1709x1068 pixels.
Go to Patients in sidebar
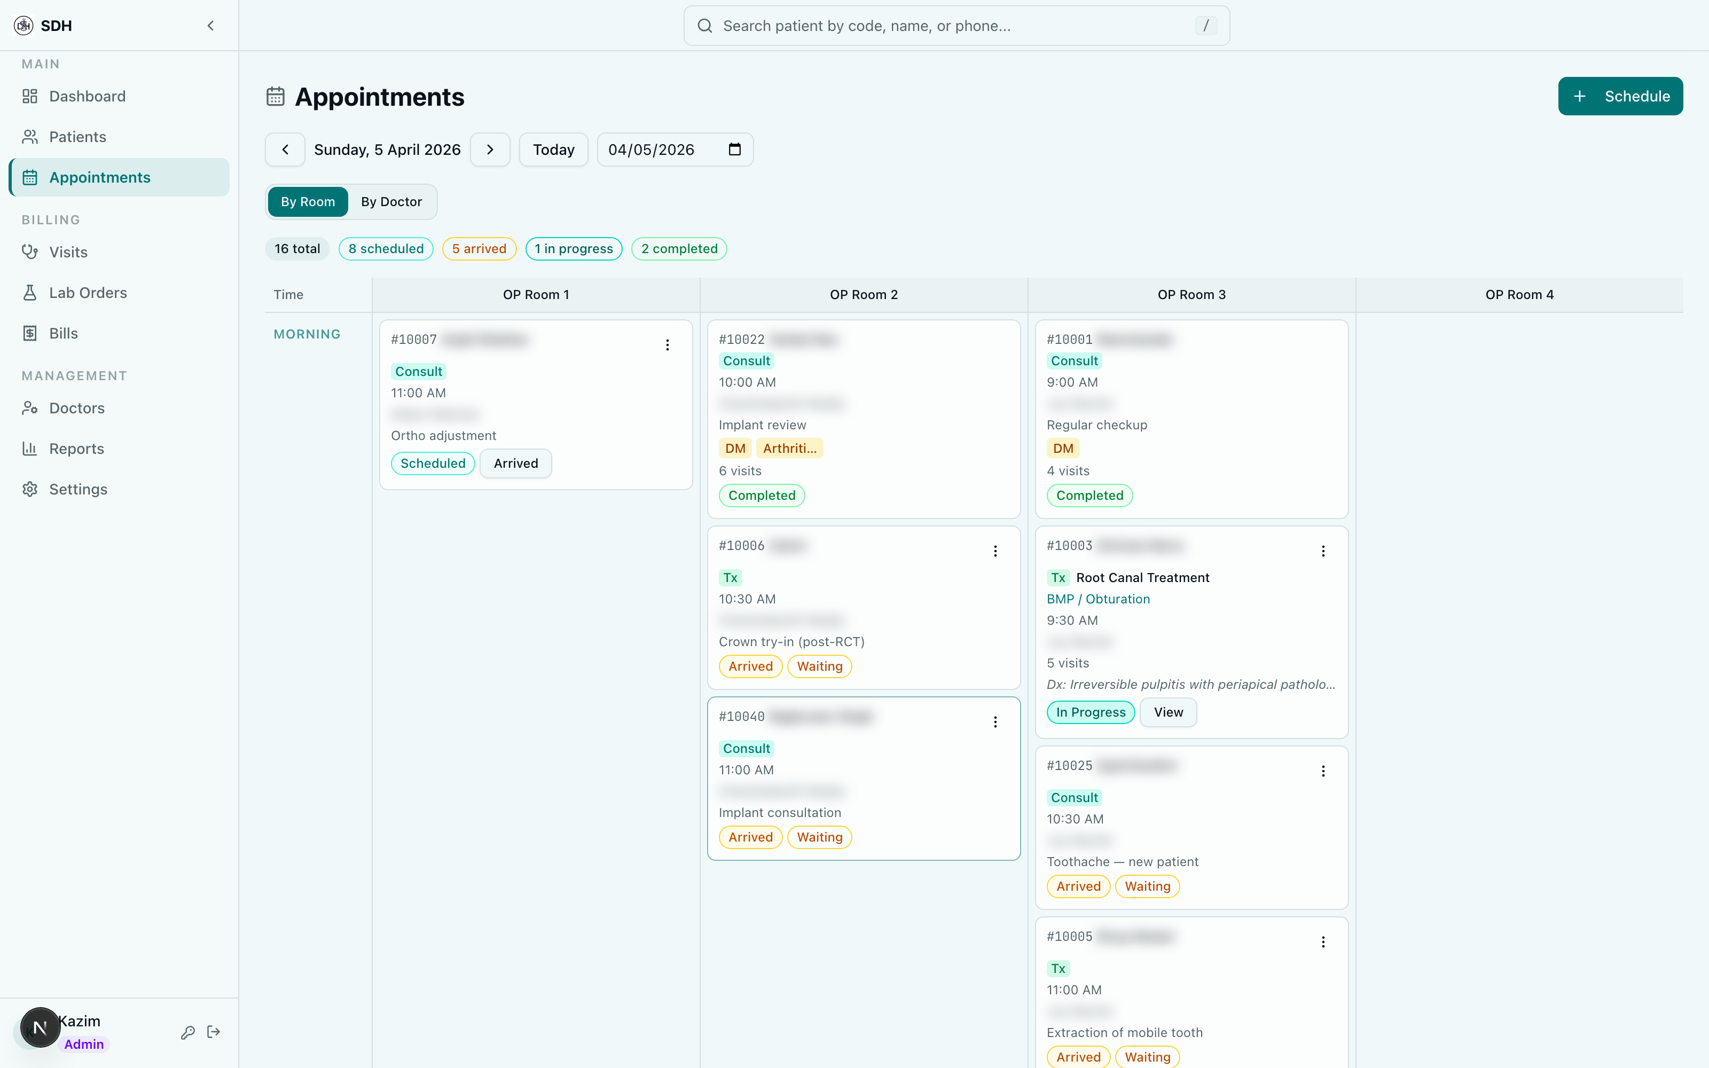[x=119, y=136]
